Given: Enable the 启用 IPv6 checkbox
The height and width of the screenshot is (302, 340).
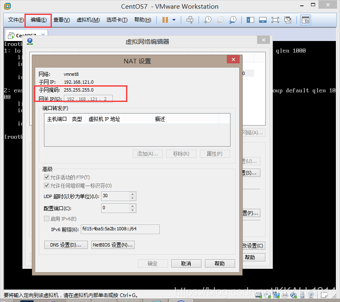Looking at the screenshot, I should tap(46, 219).
